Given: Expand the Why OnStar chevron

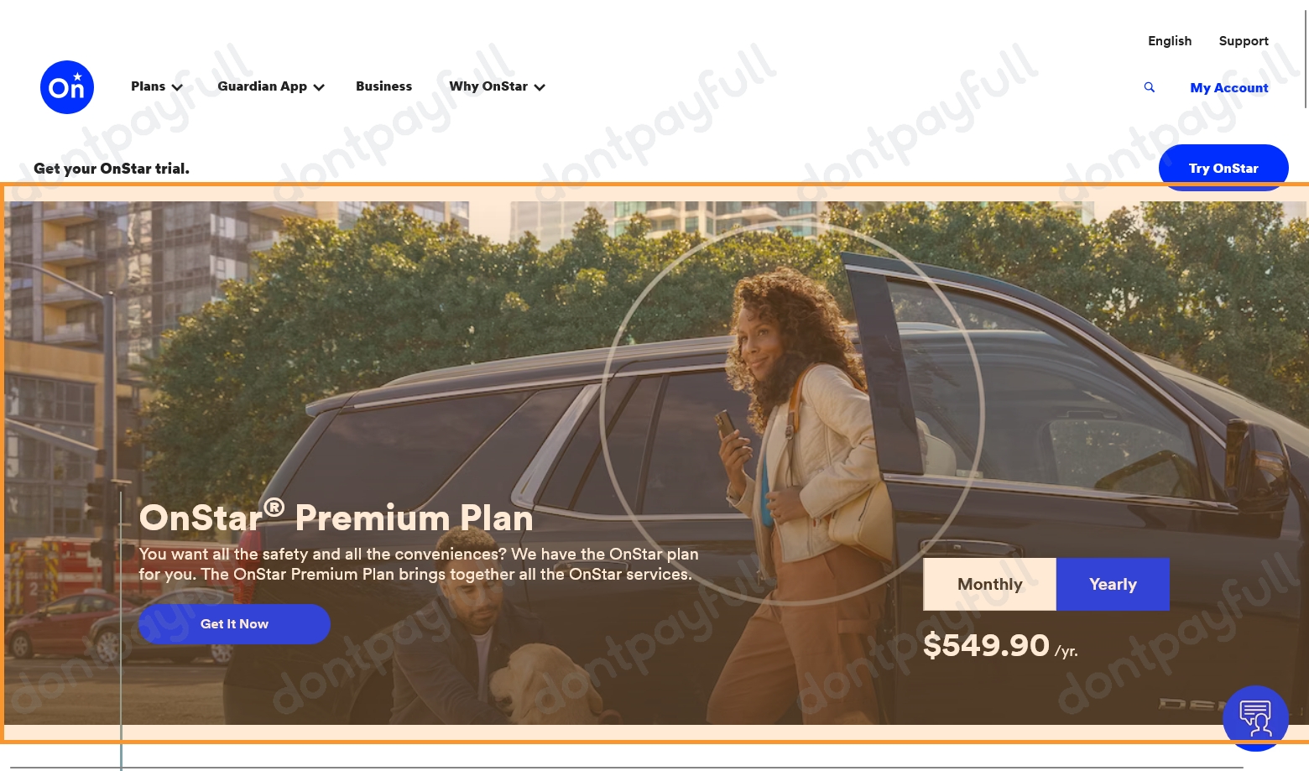Looking at the screenshot, I should tap(540, 87).
